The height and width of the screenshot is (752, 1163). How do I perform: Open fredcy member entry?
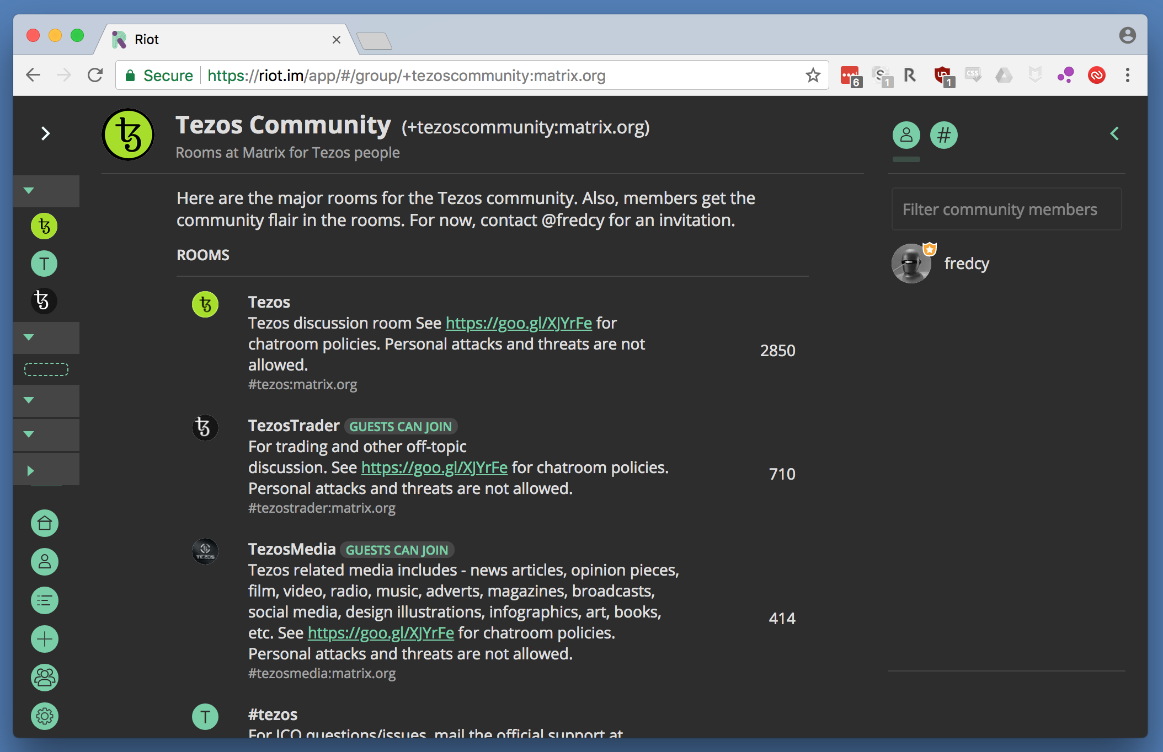click(x=967, y=264)
